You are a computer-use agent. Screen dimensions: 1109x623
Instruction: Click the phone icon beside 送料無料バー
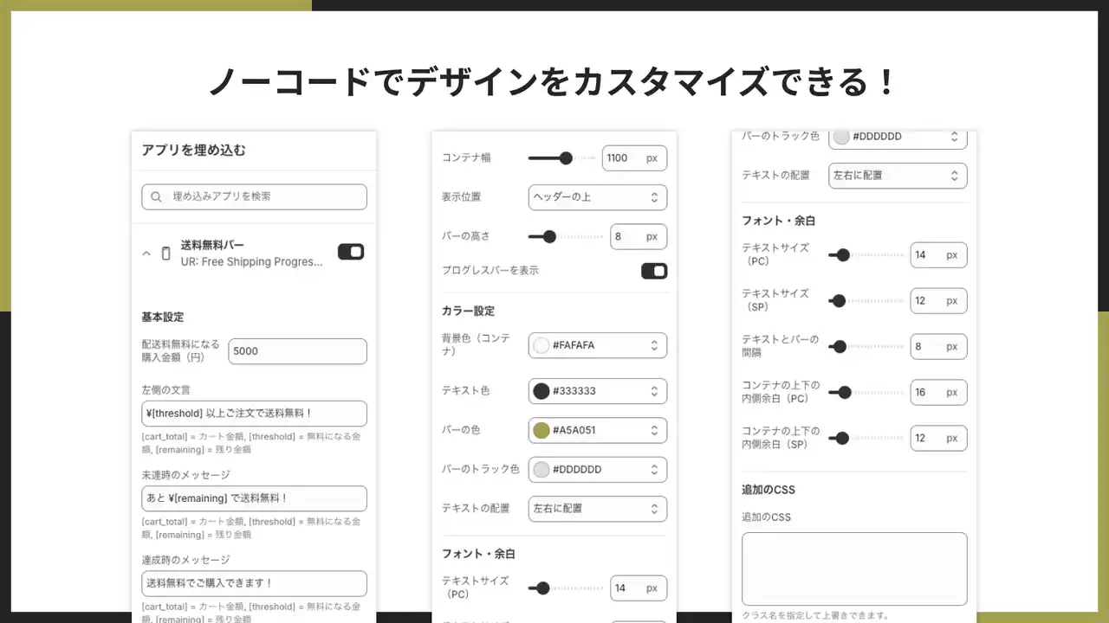(x=165, y=254)
